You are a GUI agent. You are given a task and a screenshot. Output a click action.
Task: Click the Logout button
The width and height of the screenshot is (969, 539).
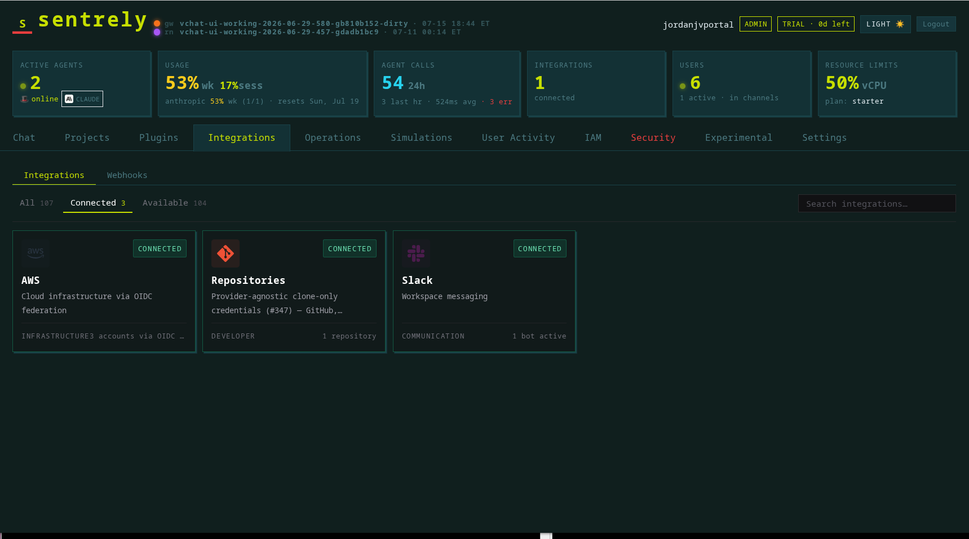pos(936,24)
